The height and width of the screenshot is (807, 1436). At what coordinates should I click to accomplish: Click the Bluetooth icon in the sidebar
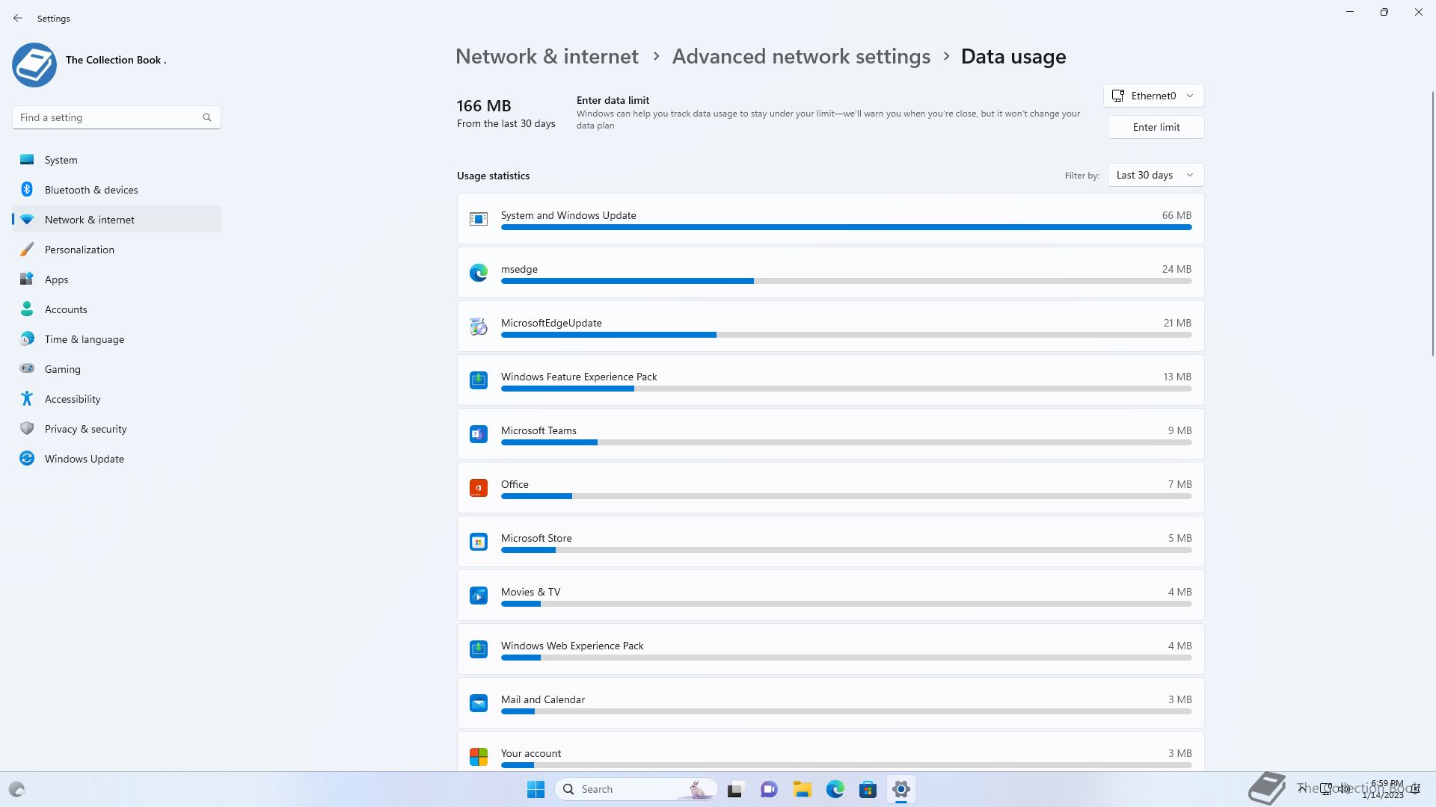tap(27, 190)
